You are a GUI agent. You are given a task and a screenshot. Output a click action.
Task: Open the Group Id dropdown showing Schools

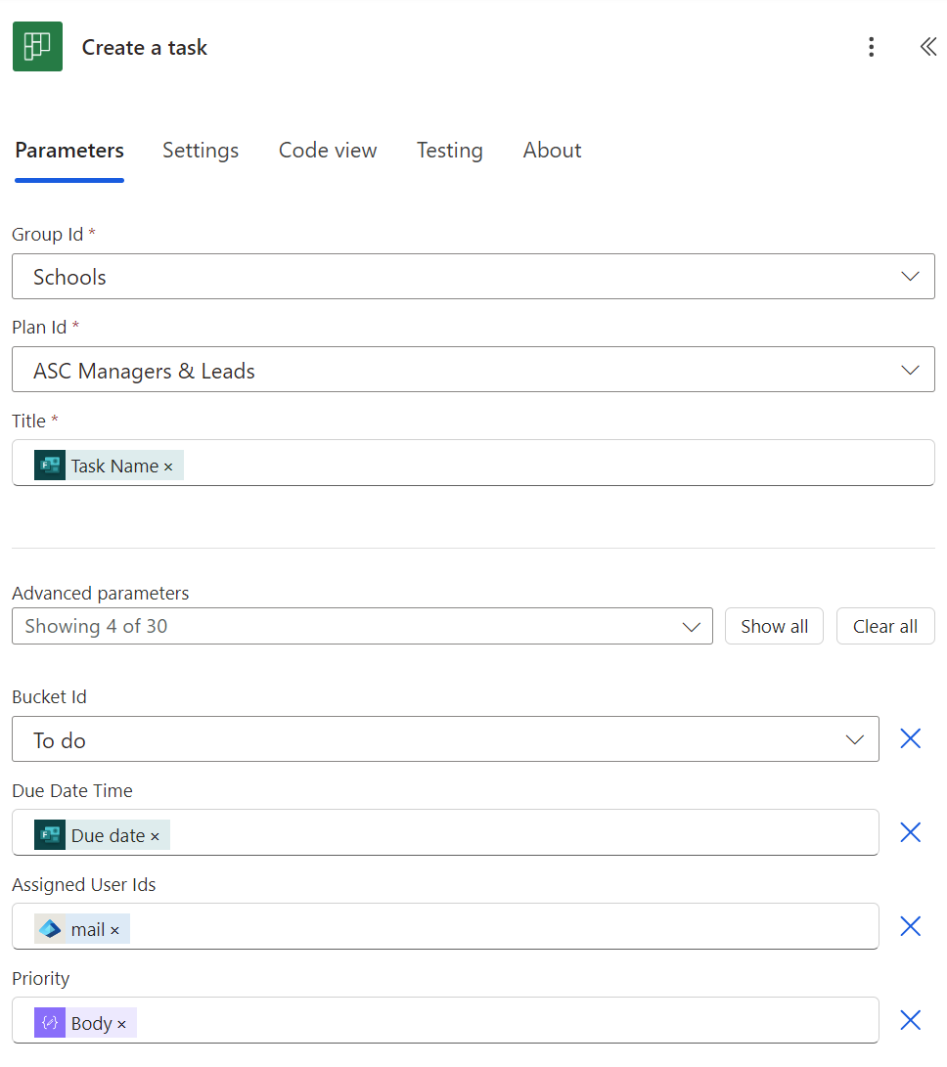tap(909, 276)
